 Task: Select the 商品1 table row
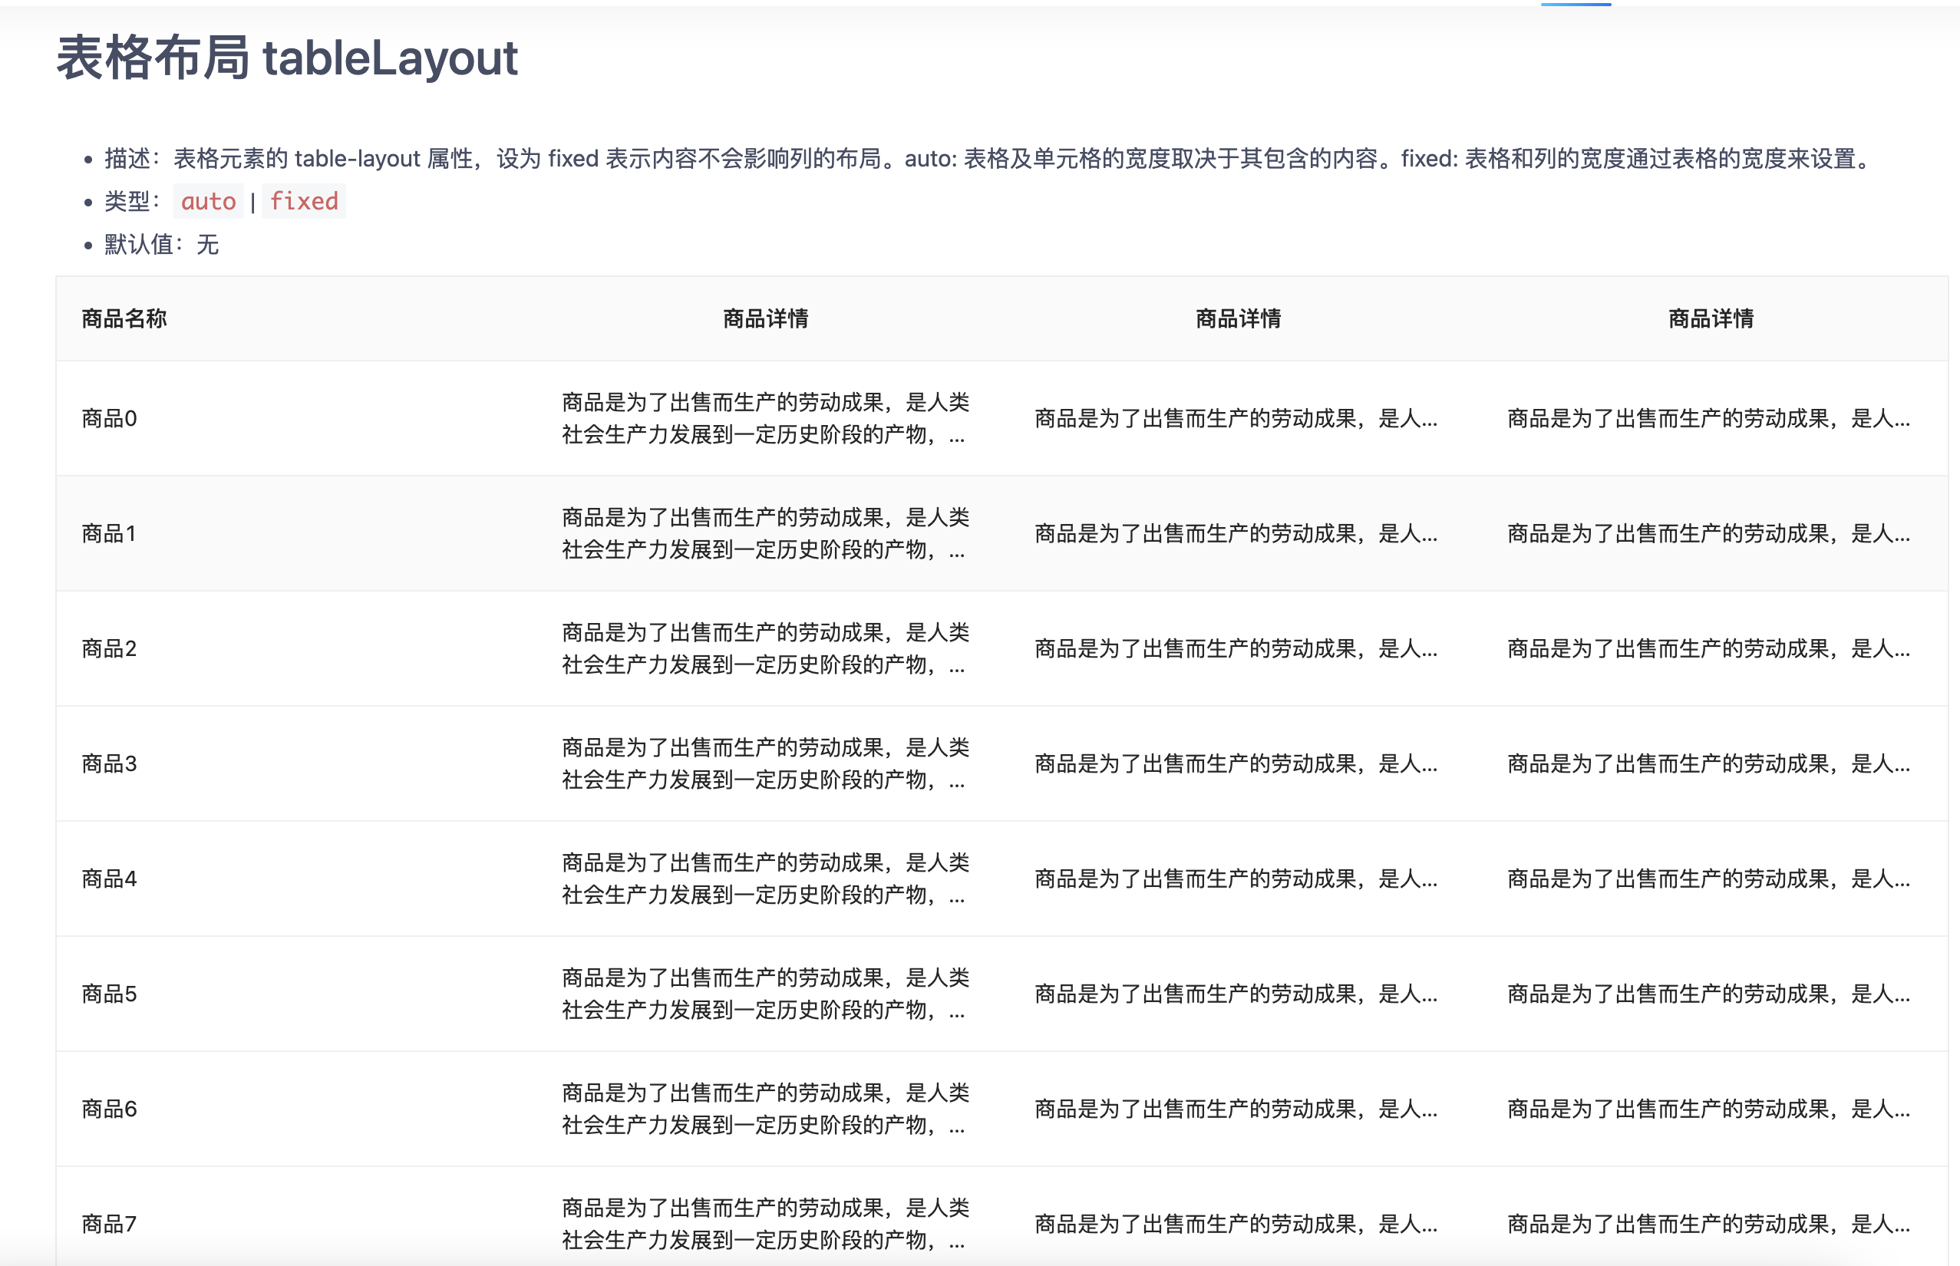[x=107, y=534]
